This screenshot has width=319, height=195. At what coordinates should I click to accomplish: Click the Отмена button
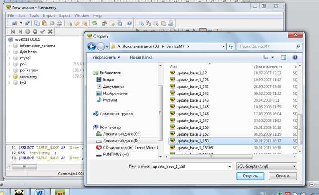point(282,176)
